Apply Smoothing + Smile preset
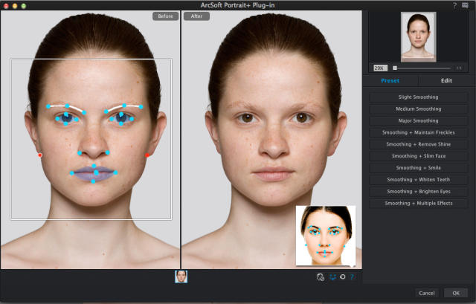476x304 pixels. coord(418,168)
